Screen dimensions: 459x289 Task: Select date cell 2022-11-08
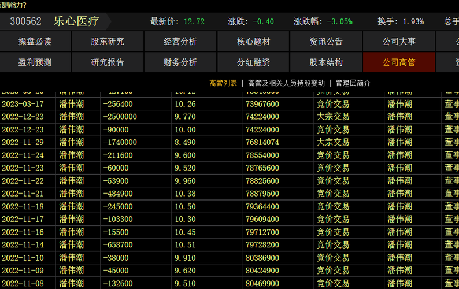tap(23, 283)
